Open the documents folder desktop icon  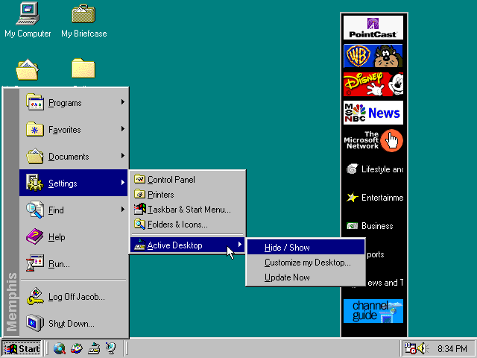tap(27, 69)
